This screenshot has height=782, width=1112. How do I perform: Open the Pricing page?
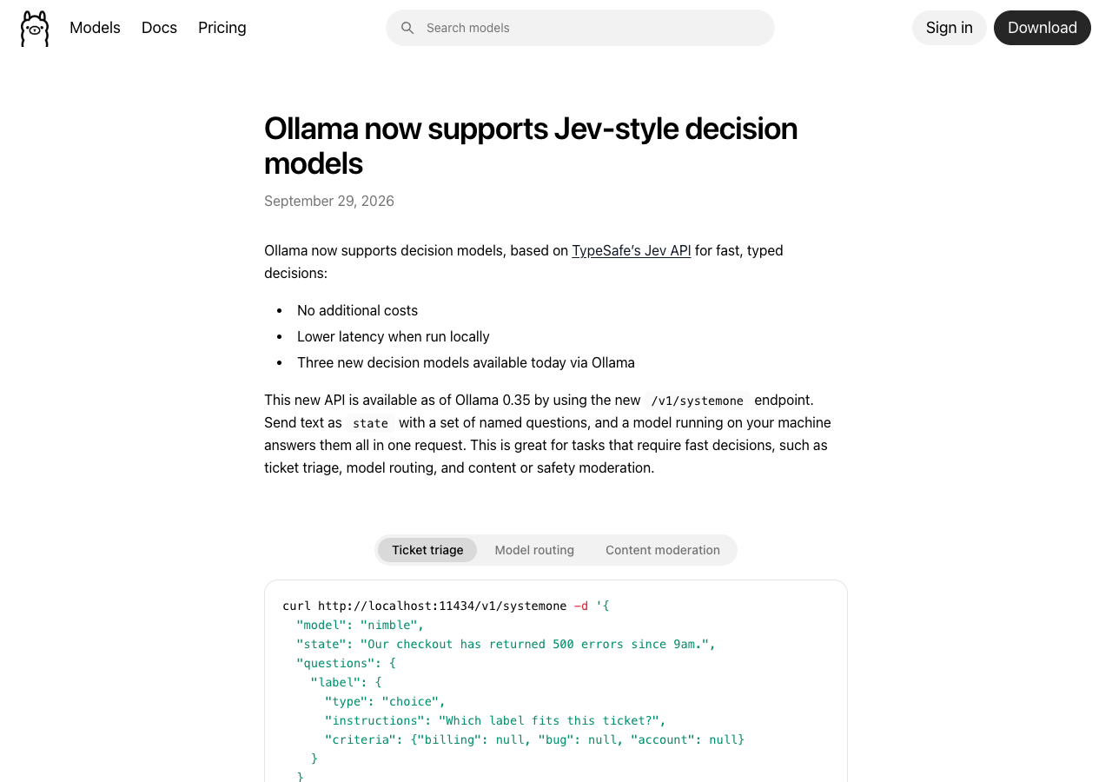coord(222,28)
